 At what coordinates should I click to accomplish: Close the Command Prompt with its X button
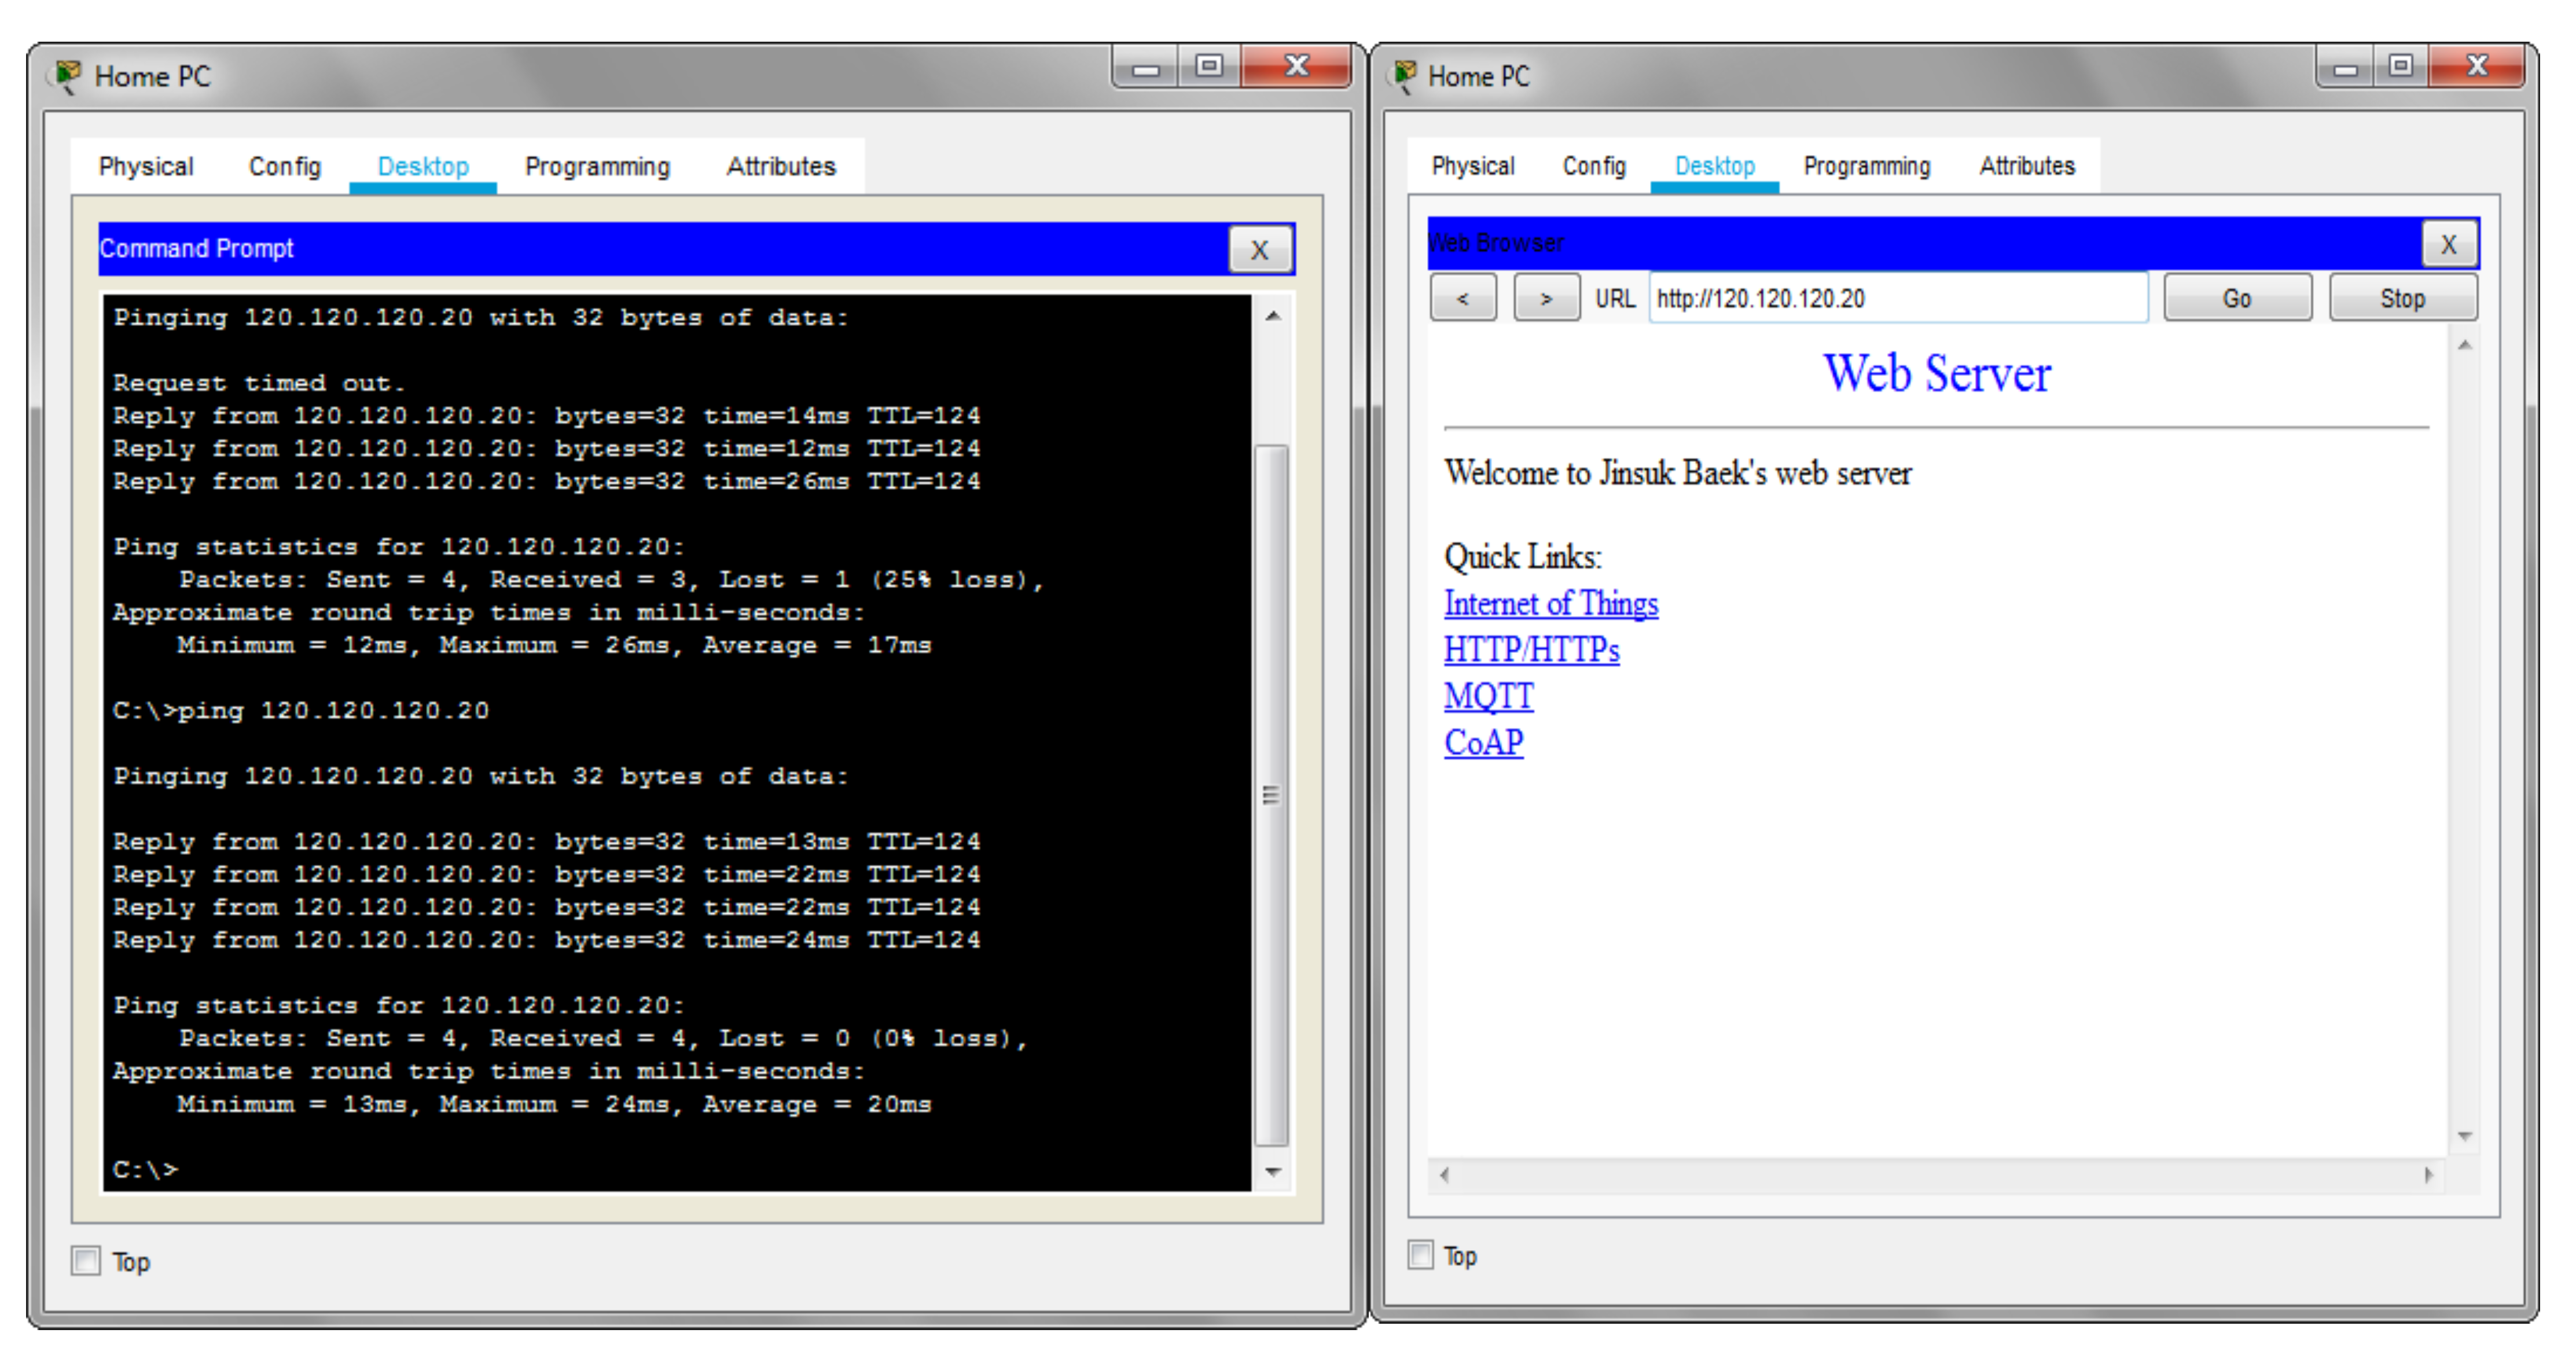(1260, 249)
